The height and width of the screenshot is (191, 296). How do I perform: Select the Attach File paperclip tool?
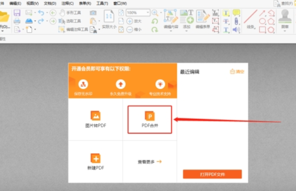236,21
